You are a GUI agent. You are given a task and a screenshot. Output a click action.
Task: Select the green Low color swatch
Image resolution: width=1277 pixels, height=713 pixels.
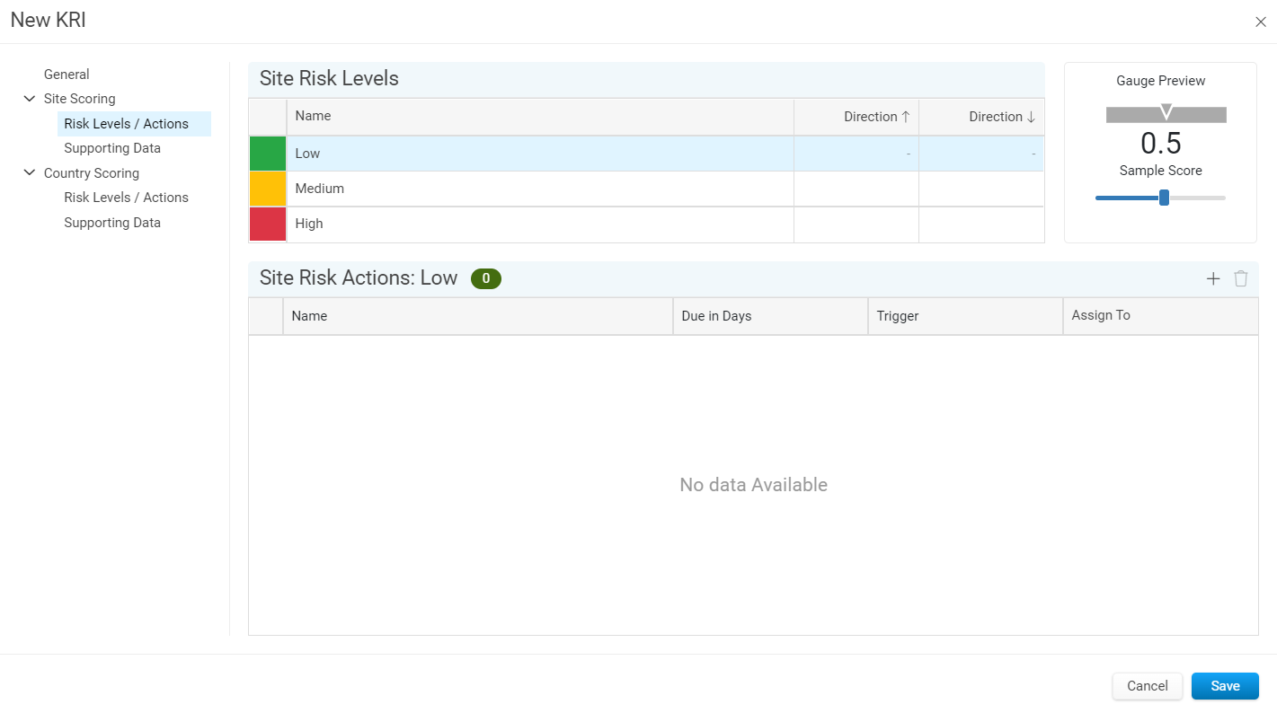(268, 154)
